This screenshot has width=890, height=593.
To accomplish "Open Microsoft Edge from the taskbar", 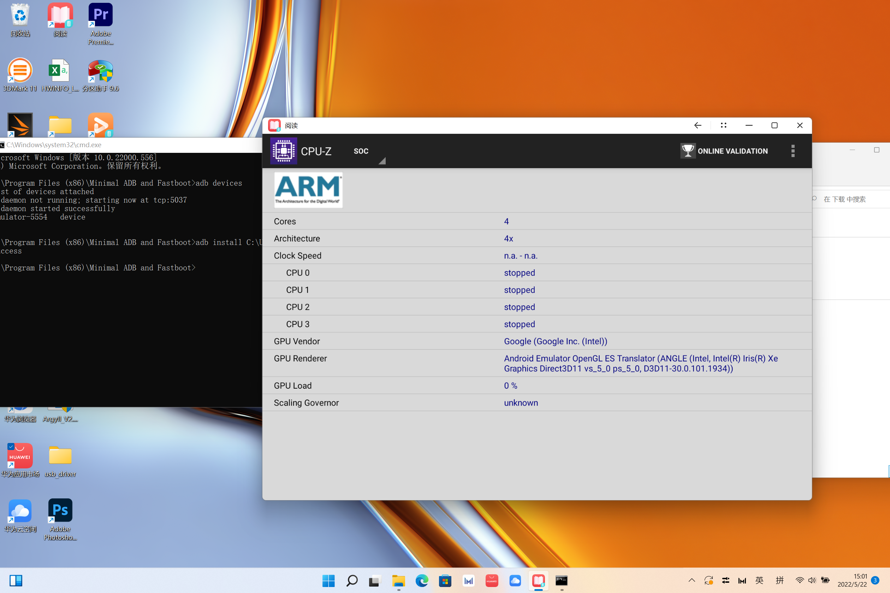I will [422, 581].
